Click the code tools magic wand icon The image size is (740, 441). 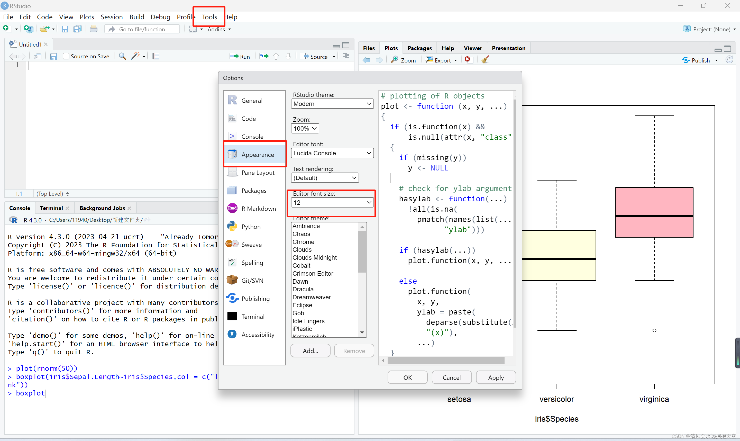pyautogui.click(x=135, y=56)
